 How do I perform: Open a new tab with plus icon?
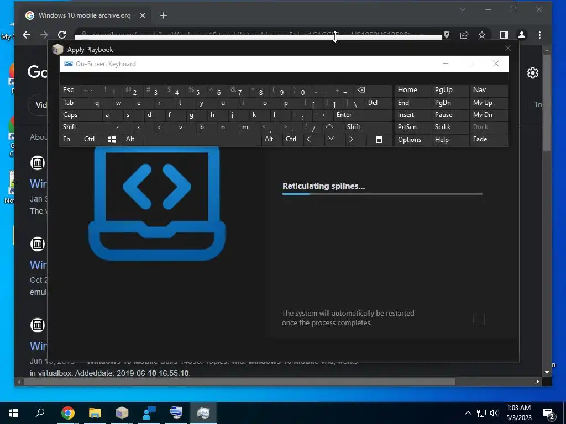(x=164, y=15)
